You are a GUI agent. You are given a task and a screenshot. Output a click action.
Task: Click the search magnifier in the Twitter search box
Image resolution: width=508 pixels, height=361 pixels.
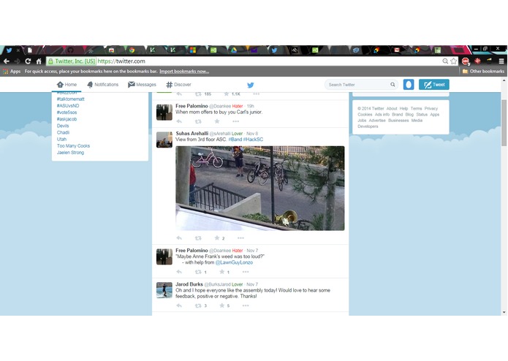[393, 85]
